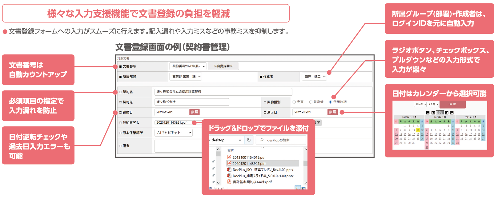Click the calendar previous month arrow

(x=433, y=113)
